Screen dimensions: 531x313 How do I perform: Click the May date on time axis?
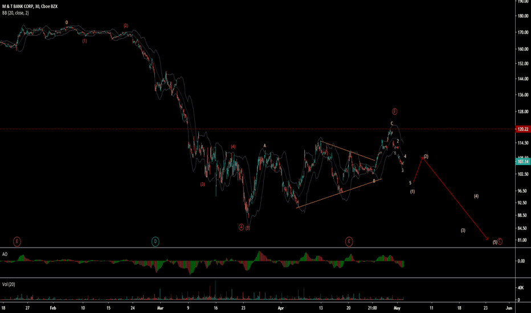click(x=397, y=308)
